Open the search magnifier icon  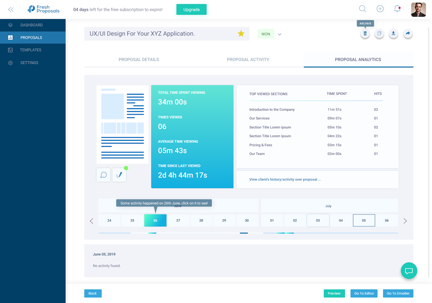[362, 9]
